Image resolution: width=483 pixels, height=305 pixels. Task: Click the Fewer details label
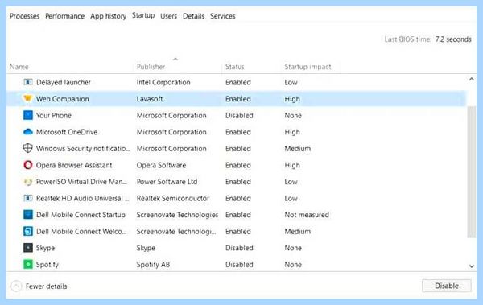pyautogui.click(x=46, y=286)
